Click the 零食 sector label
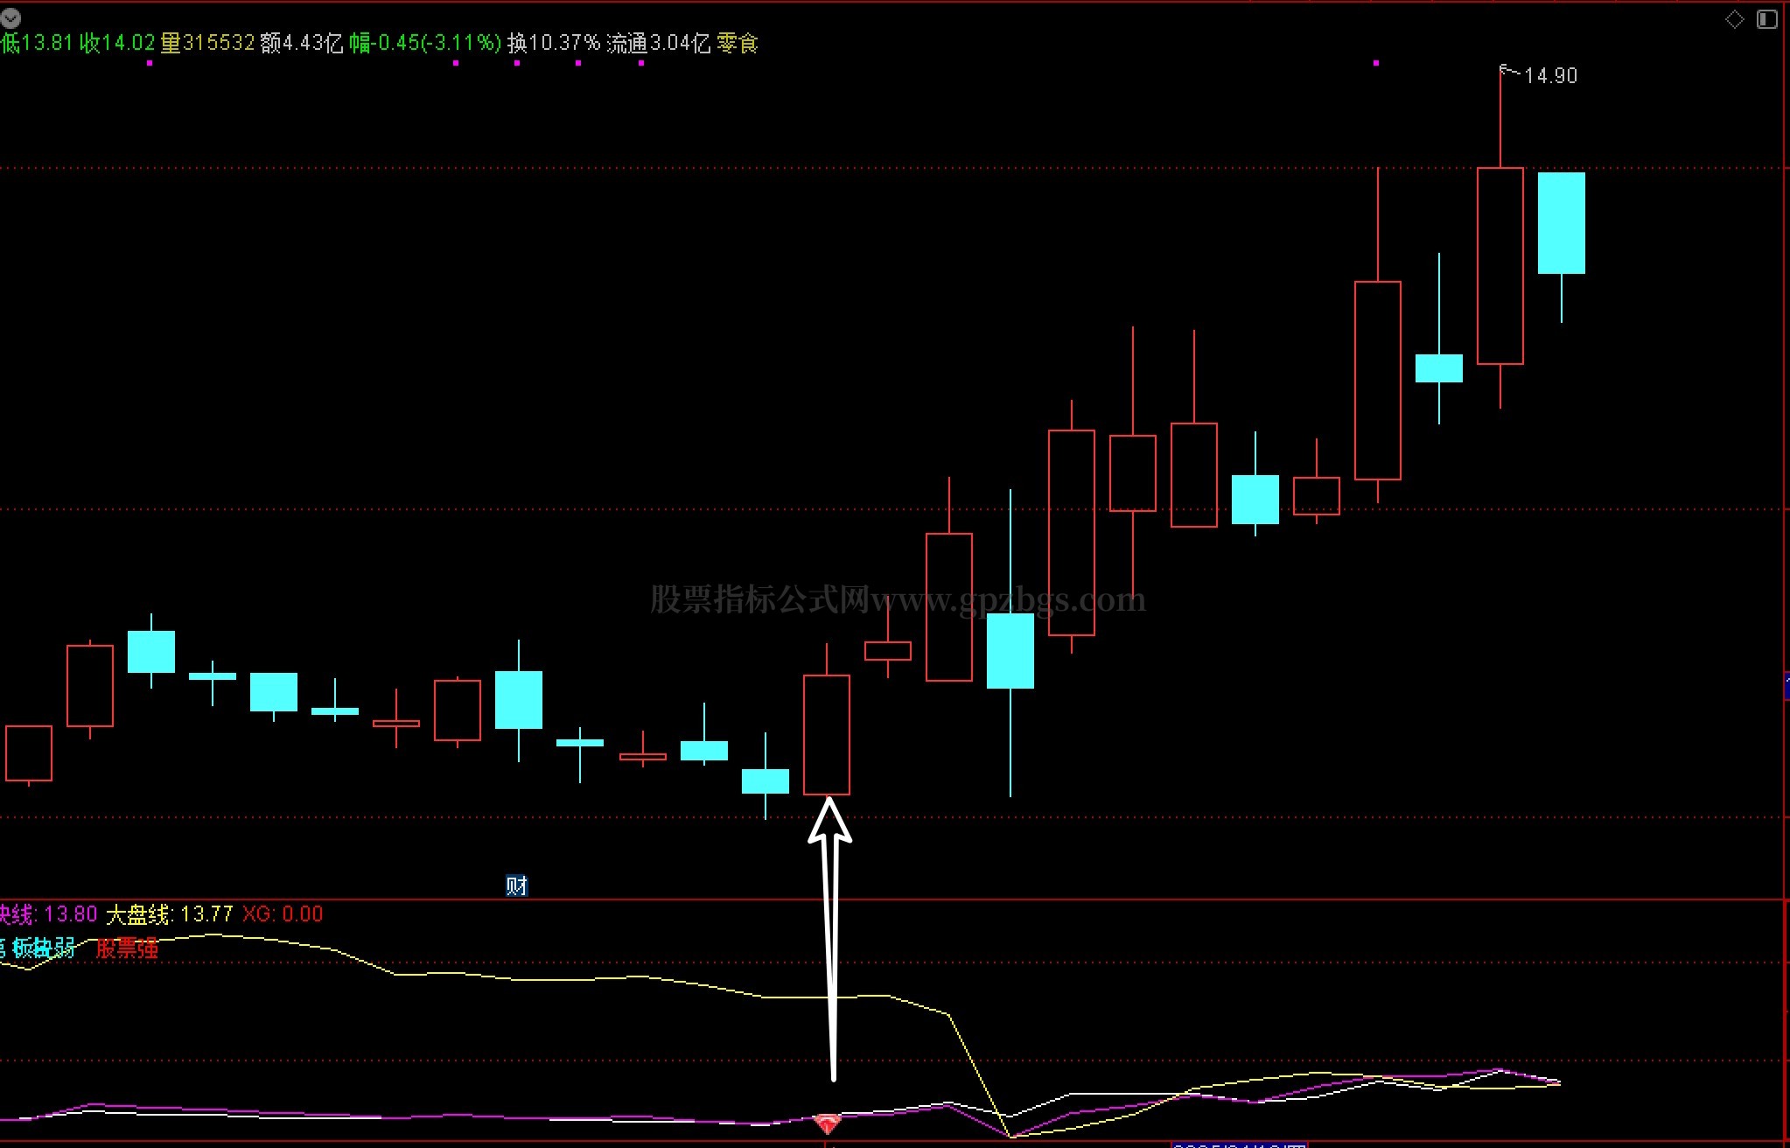This screenshot has height=1148, width=1790. 737,43
